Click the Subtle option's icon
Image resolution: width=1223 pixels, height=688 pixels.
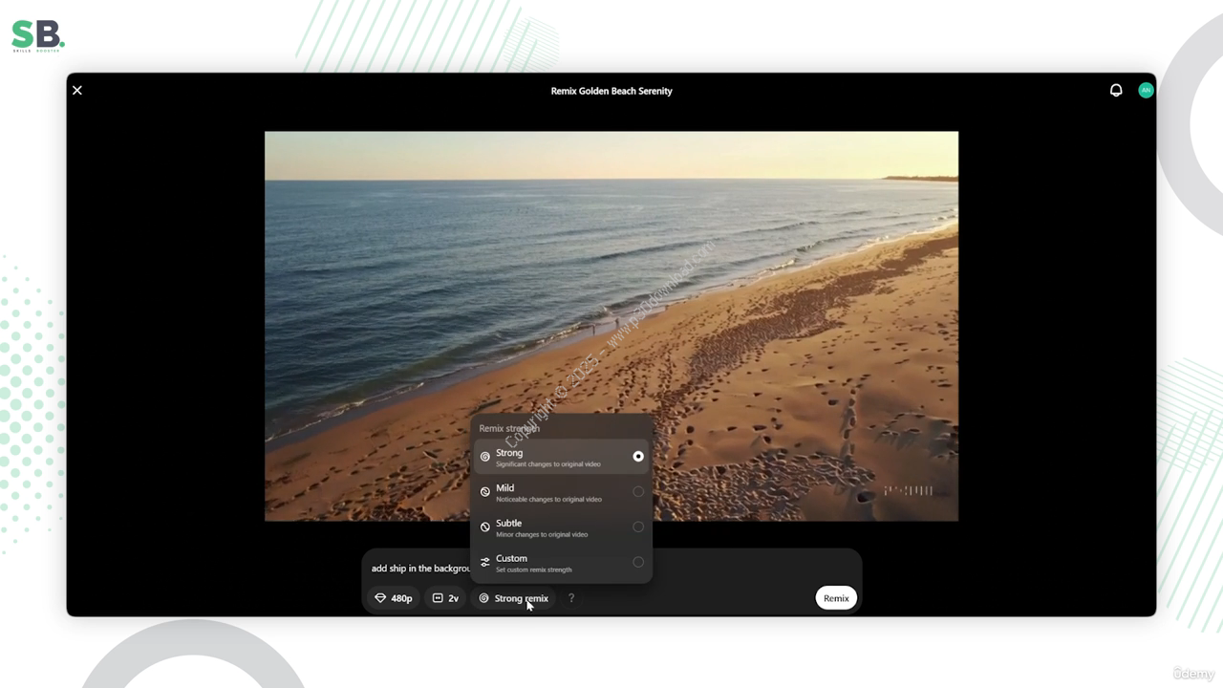pyautogui.click(x=485, y=527)
